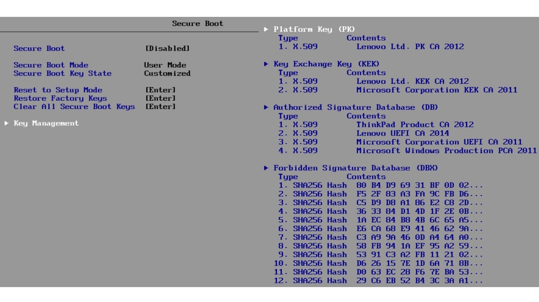Select hash row D0 63 EC 28 F6 7E BA 53
The height and width of the screenshot is (302, 539).
(x=378, y=272)
